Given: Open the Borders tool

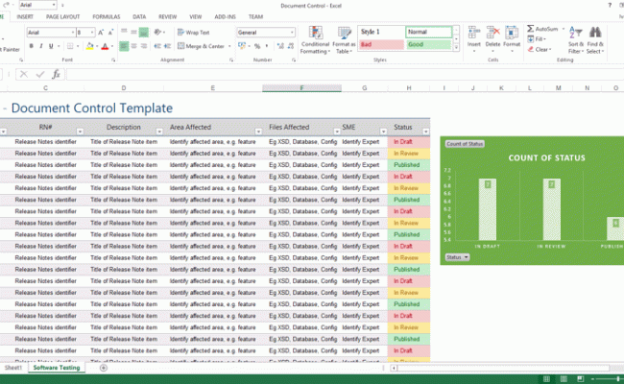Looking at the screenshot, I should [x=70, y=46].
